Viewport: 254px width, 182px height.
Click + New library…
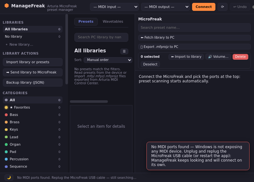pyautogui.click(x=19, y=44)
